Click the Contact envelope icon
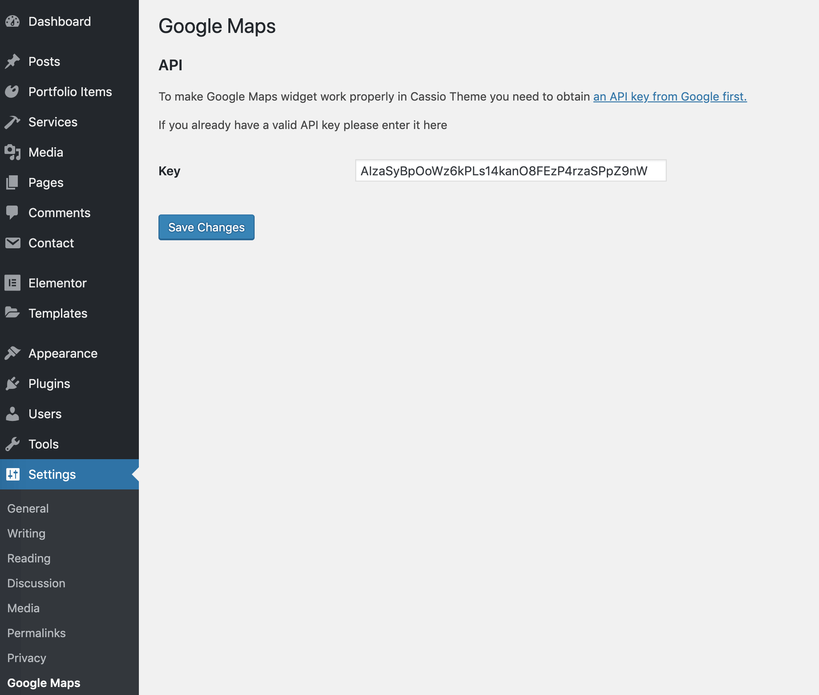The image size is (819, 695). tap(12, 243)
